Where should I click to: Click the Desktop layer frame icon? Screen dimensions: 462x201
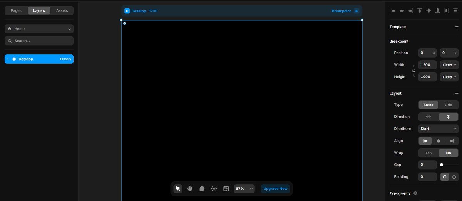click(x=14, y=59)
